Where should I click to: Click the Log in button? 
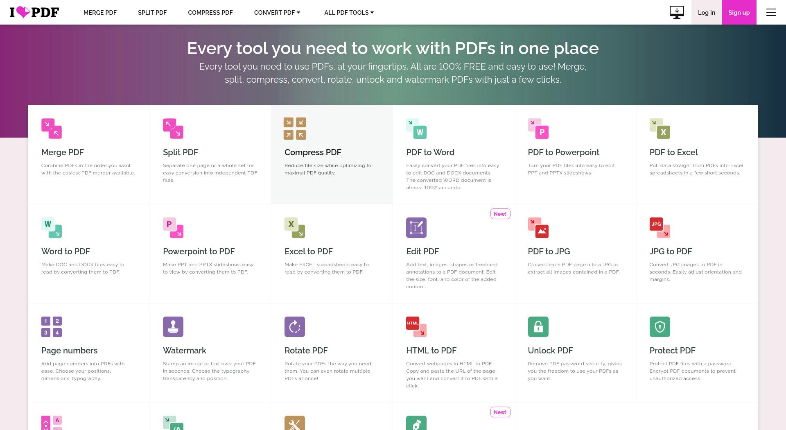[x=707, y=12]
